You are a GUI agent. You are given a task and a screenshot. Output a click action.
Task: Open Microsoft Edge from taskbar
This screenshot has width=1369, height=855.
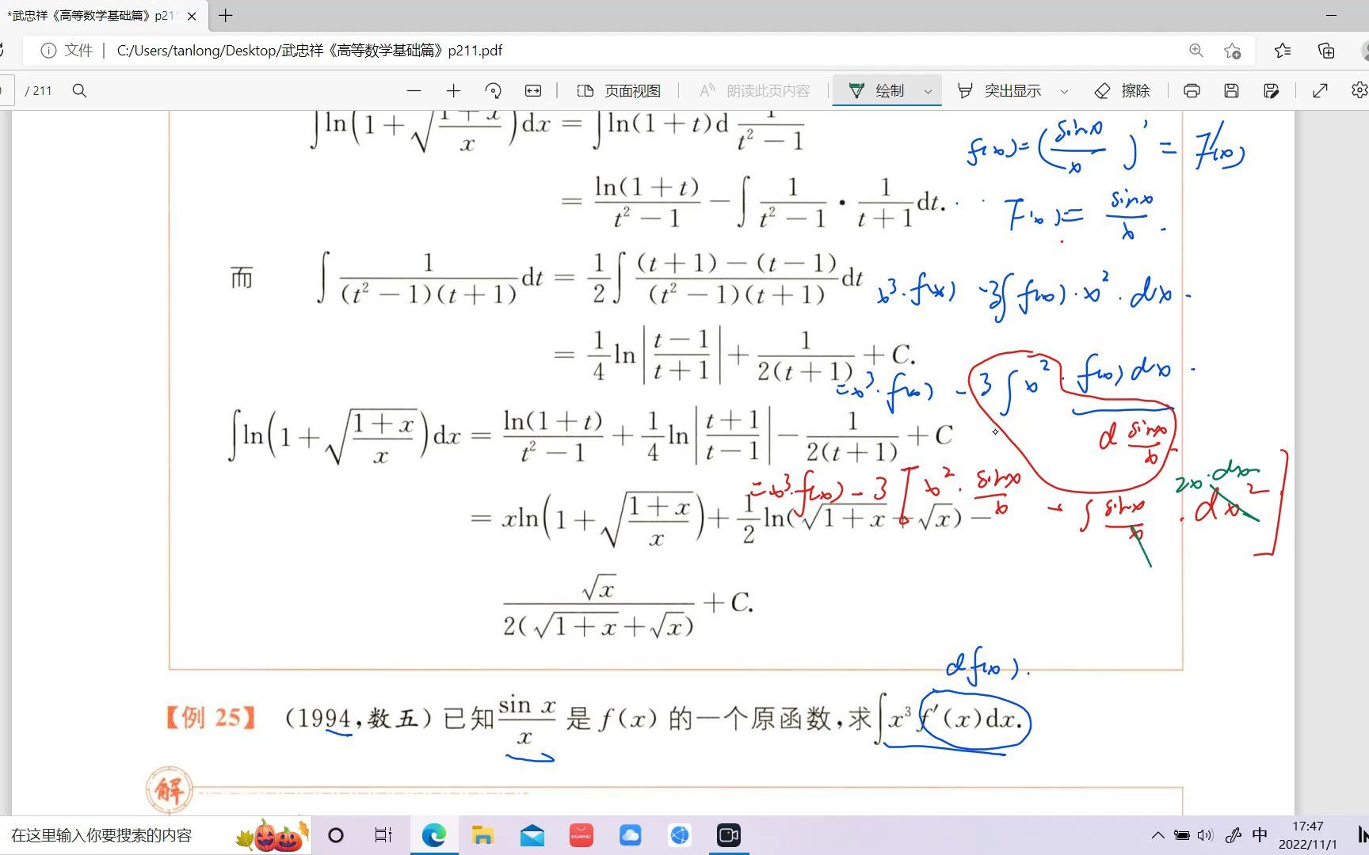(433, 835)
